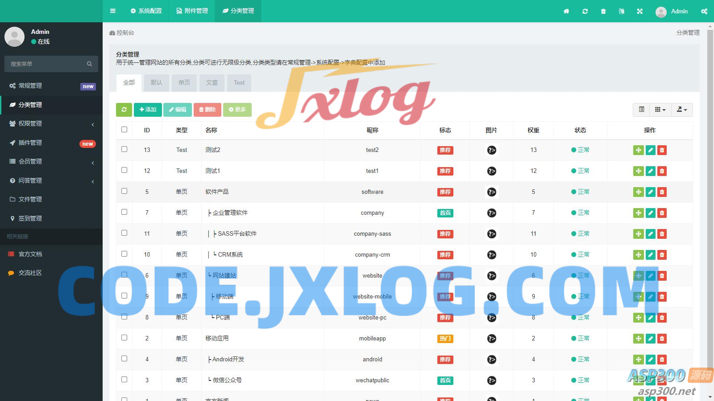Click the home icon in top bar

tap(566, 11)
